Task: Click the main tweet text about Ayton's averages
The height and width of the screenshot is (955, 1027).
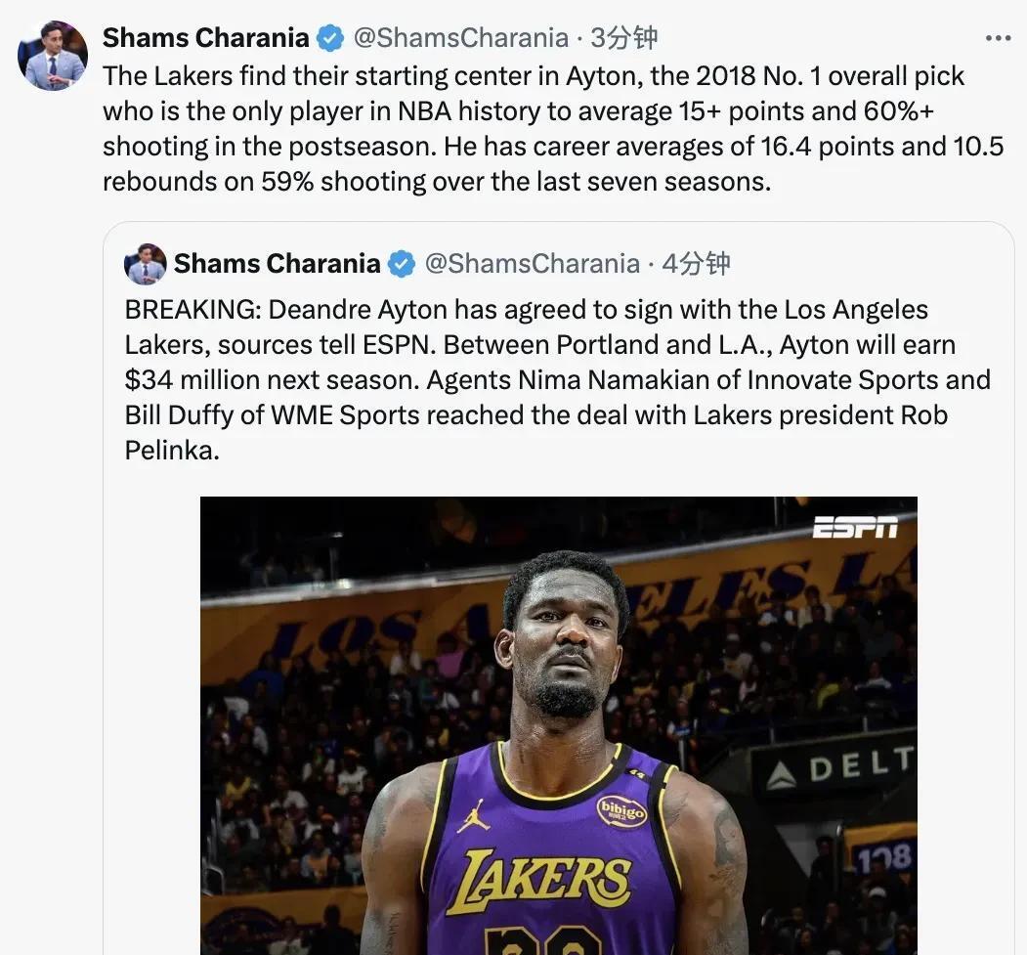Action: (552, 129)
